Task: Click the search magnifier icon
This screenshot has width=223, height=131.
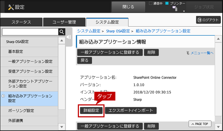Action: pyautogui.click(x=62, y=32)
